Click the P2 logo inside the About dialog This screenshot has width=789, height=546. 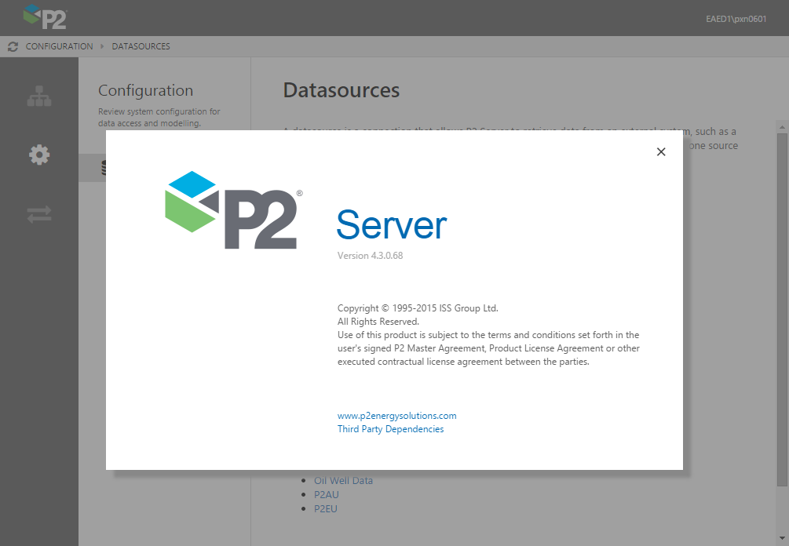click(x=232, y=209)
